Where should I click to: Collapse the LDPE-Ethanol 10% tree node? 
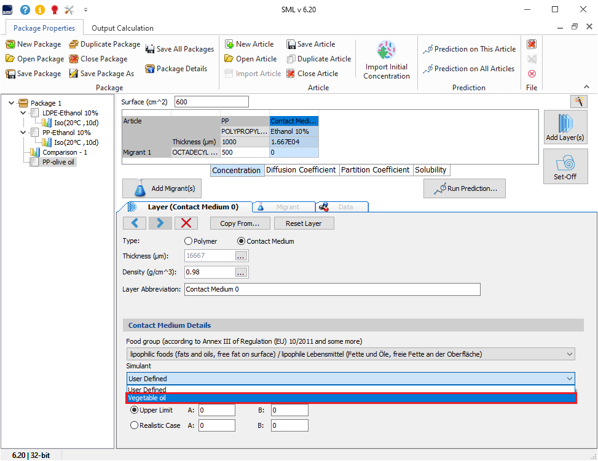(23, 113)
